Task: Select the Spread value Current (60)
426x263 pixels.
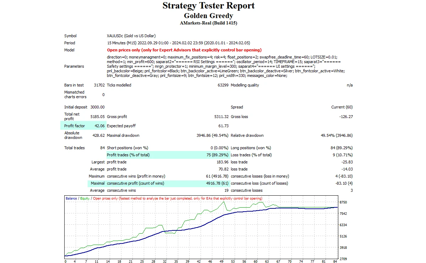Action: [x=342, y=107]
